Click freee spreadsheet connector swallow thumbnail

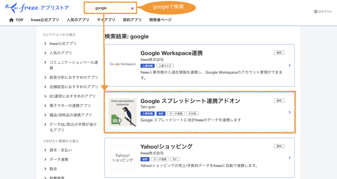[123, 112]
